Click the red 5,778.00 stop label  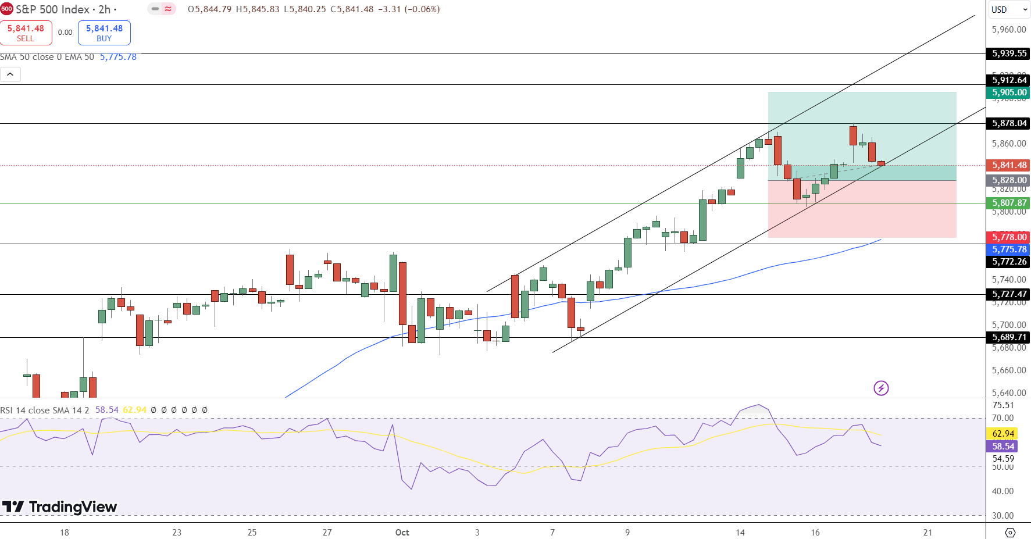tap(1008, 237)
